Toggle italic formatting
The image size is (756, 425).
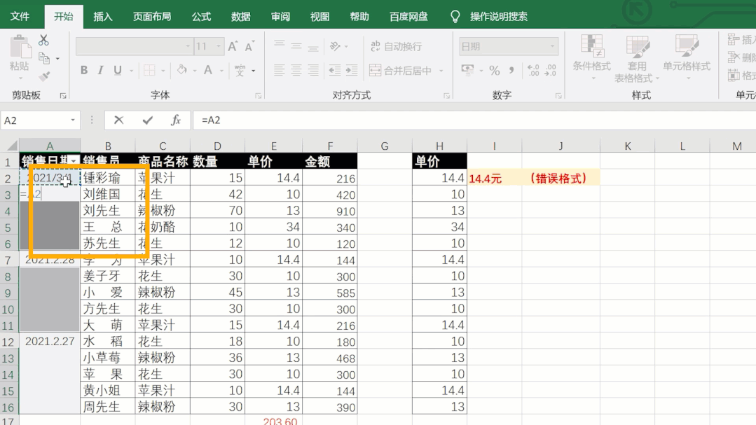pyautogui.click(x=101, y=70)
